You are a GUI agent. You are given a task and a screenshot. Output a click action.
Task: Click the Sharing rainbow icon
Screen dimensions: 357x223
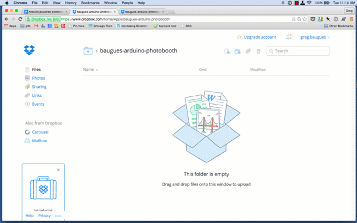[27, 87]
